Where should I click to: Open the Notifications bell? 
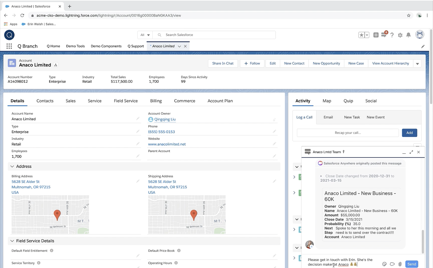point(408,35)
